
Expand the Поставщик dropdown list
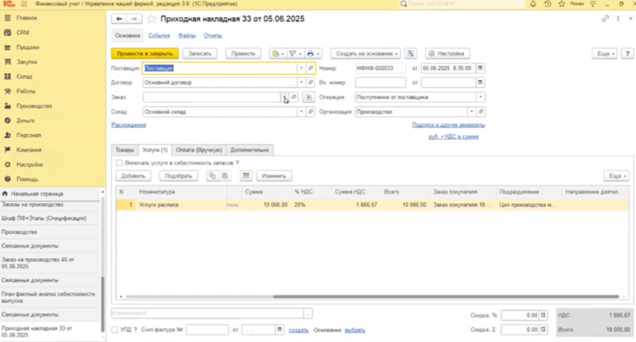pyautogui.click(x=301, y=68)
